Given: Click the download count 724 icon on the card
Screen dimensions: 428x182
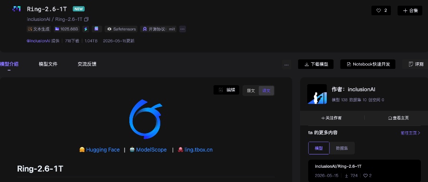Looking at the screenshot, I should (347, 176).
